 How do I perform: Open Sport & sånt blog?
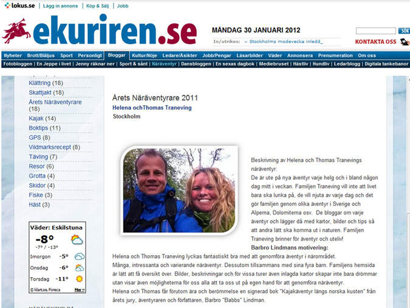[134, 64]
